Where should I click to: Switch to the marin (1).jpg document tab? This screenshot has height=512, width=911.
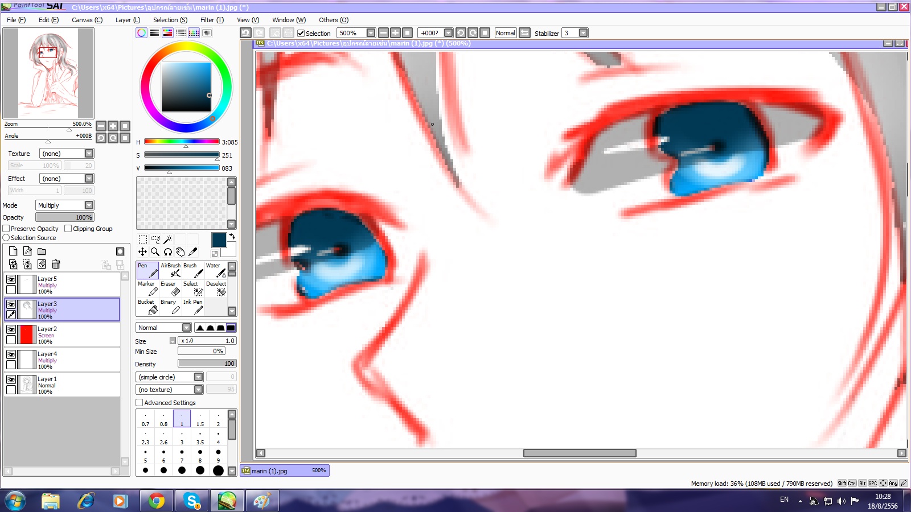pos(285,470)
